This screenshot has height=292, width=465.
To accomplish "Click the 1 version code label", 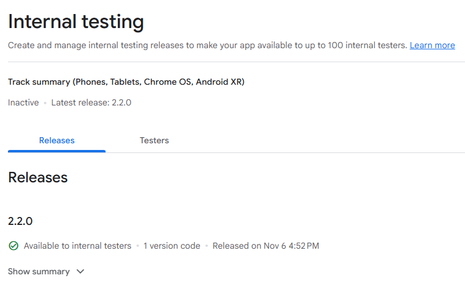I will (x=171, y=246).
